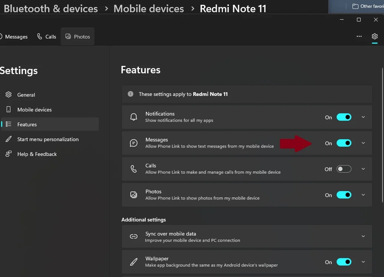
Task: Click the picture icon on the Photos tab
Action: coord(68,37)
